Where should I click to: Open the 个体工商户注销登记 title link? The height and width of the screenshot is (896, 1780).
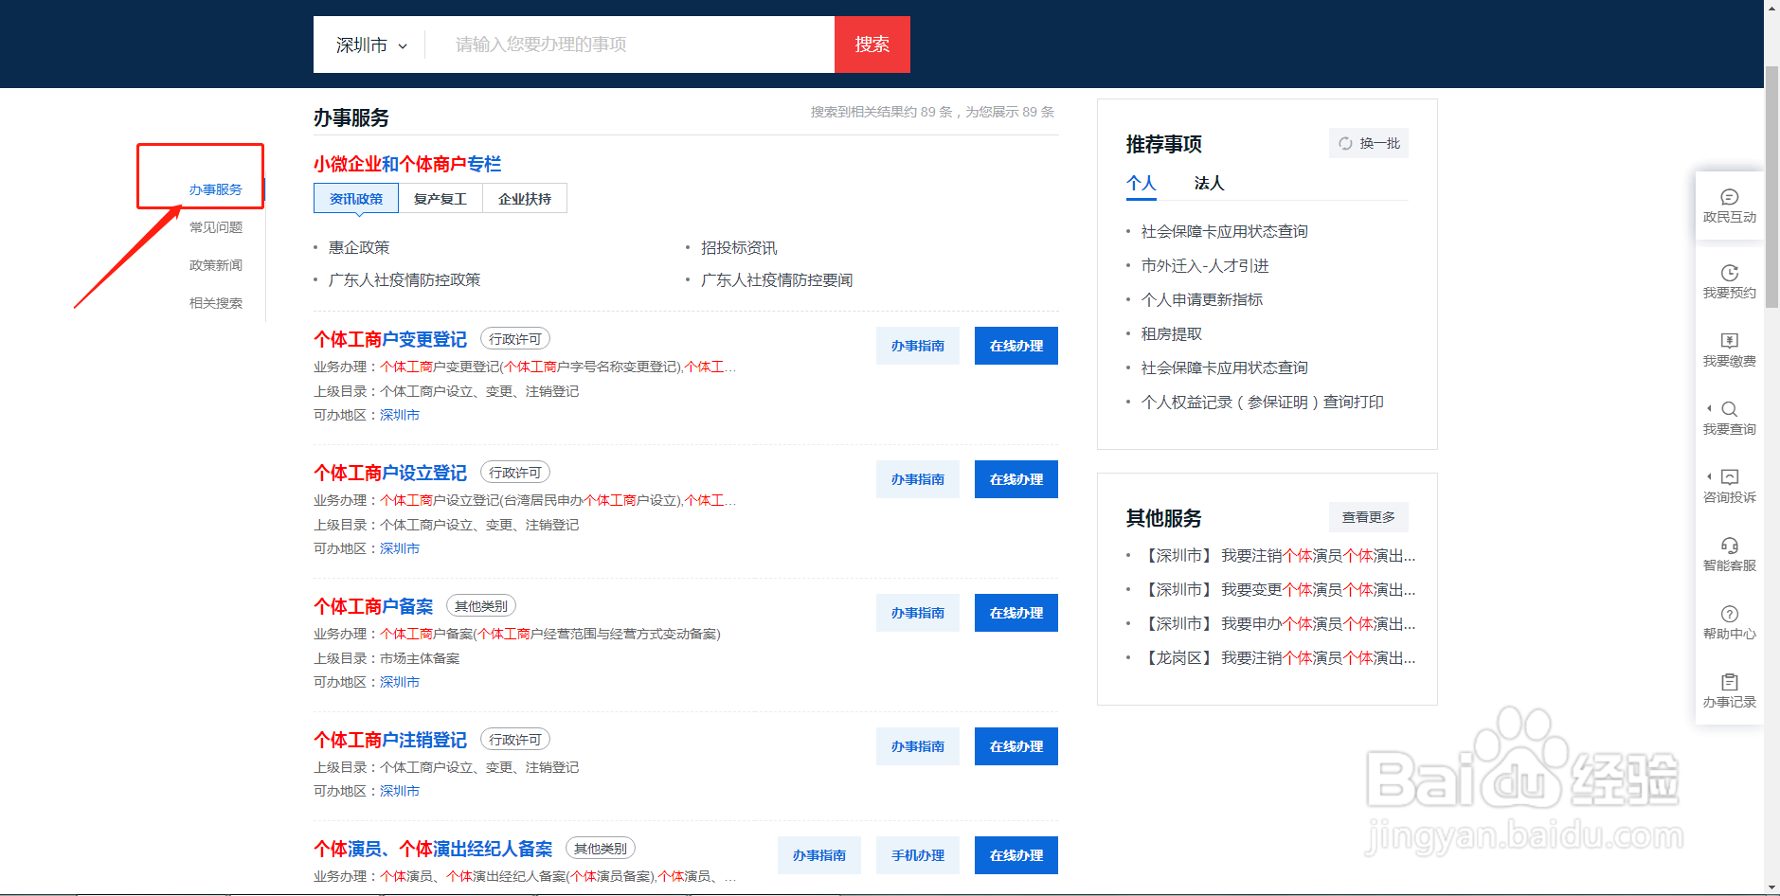(x=390, y=740)
